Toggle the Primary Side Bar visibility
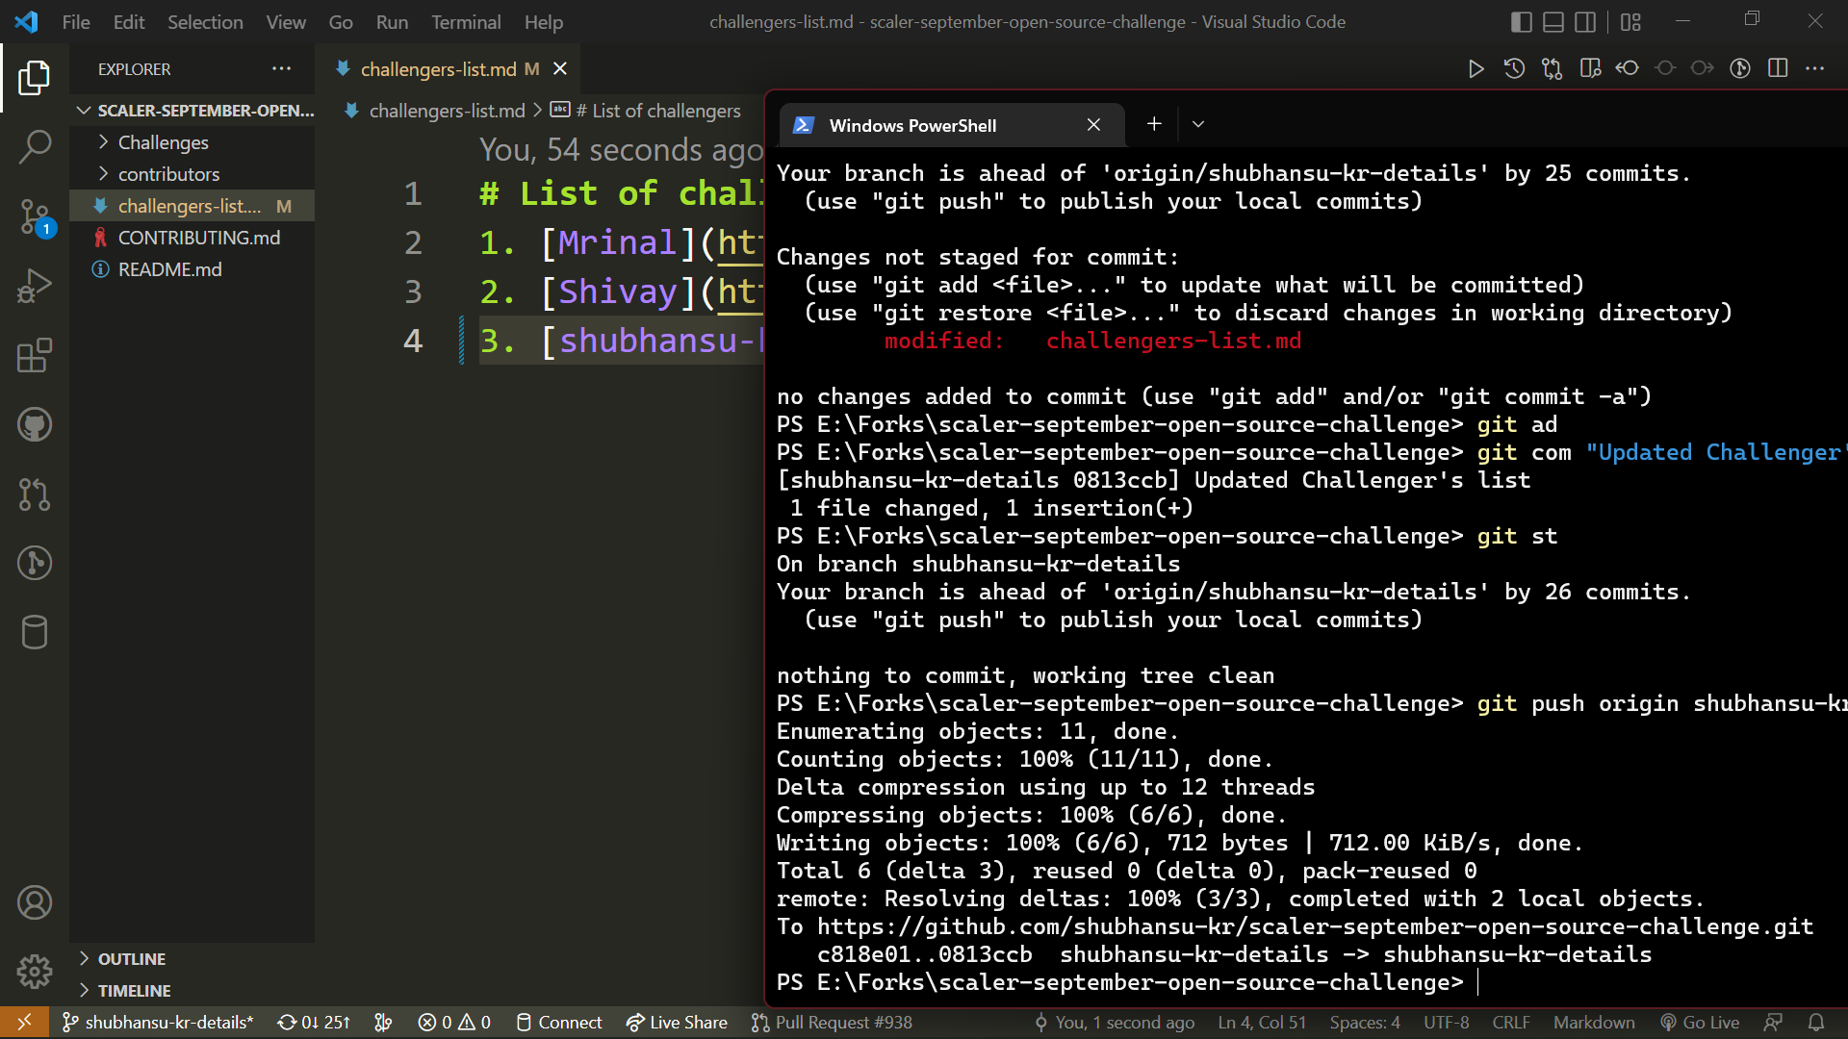This screenshot has height=1039, width=1848. point(1520,21)
